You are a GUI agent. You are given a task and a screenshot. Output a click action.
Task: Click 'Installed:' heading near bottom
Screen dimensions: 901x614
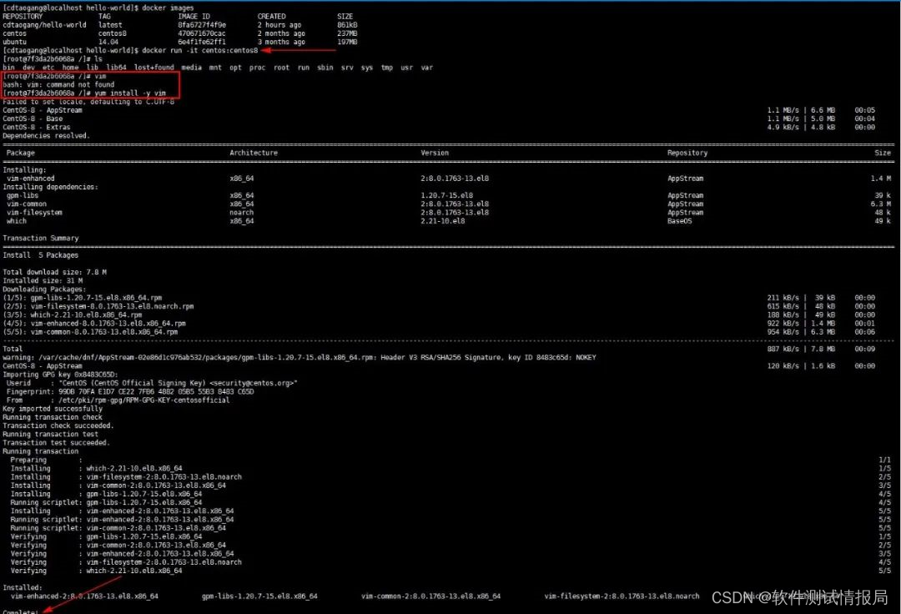(x=23, y=588)
